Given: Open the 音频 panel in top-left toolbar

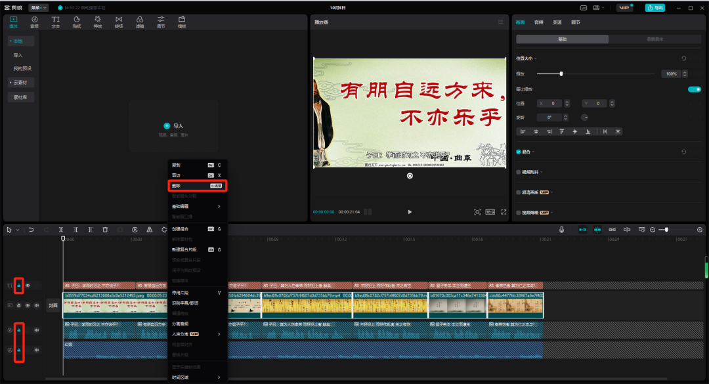Looking at the screenshot, I should pos(34,22).
